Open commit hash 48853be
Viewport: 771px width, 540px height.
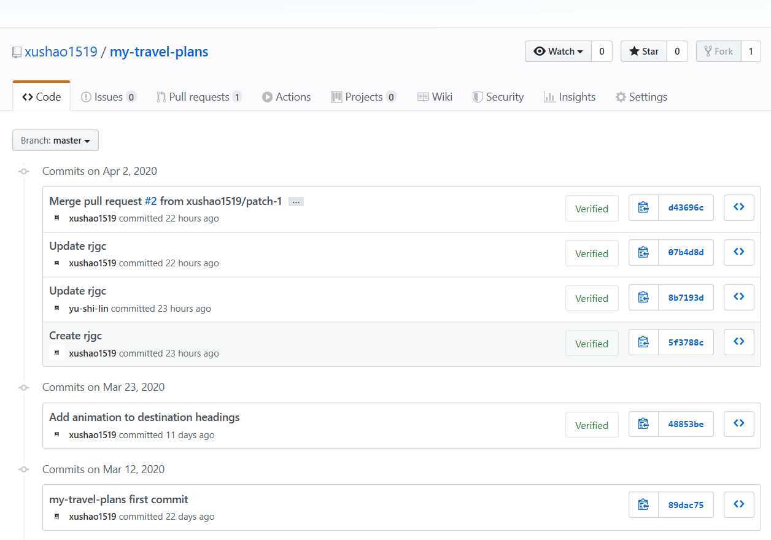coord(686,423)
